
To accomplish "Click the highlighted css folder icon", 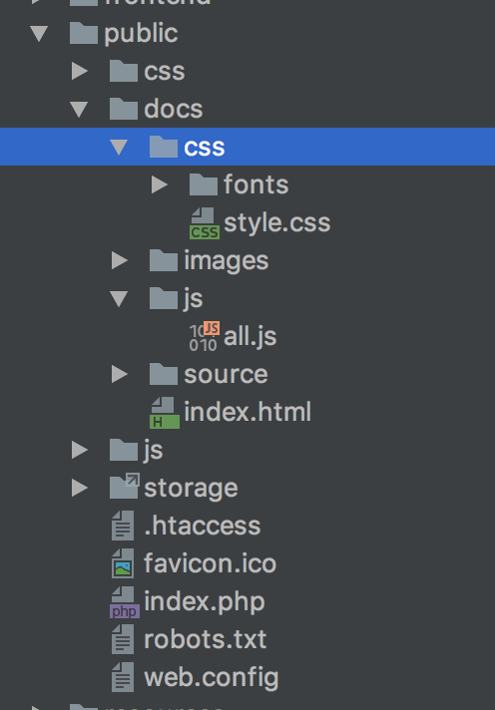I will point(164,147).
